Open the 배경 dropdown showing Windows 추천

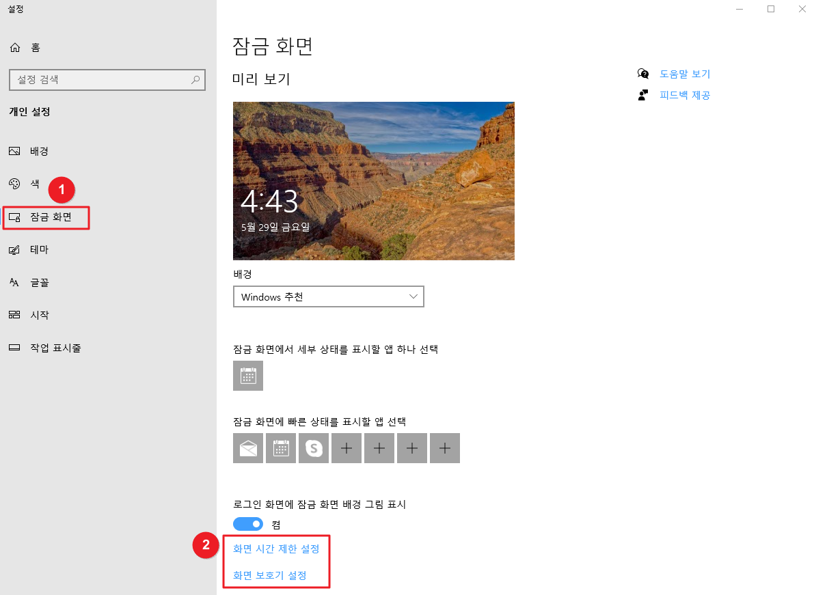[x=328, y=296]
